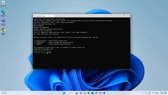
Task: Open Microsoft Store from the taskbar
Action: click(93, 93)
